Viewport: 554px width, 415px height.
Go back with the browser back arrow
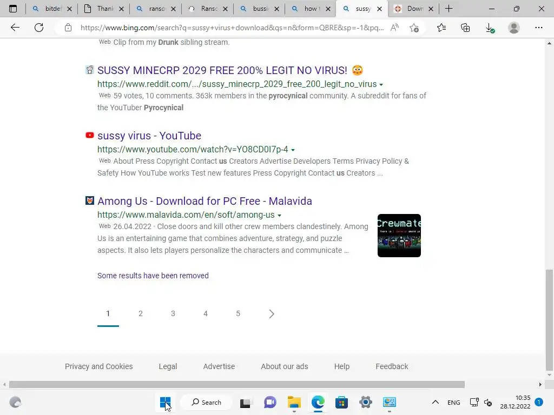(15, 28)
